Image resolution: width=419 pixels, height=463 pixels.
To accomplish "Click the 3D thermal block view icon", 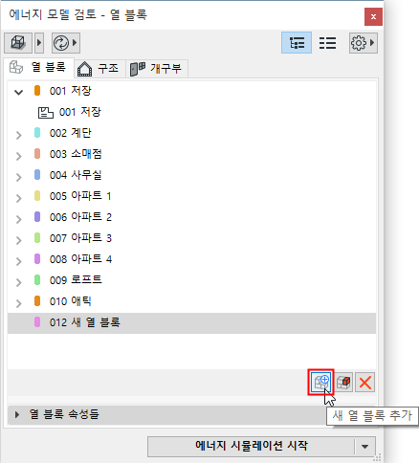I will pyautogui.click(x=18, y=43).
